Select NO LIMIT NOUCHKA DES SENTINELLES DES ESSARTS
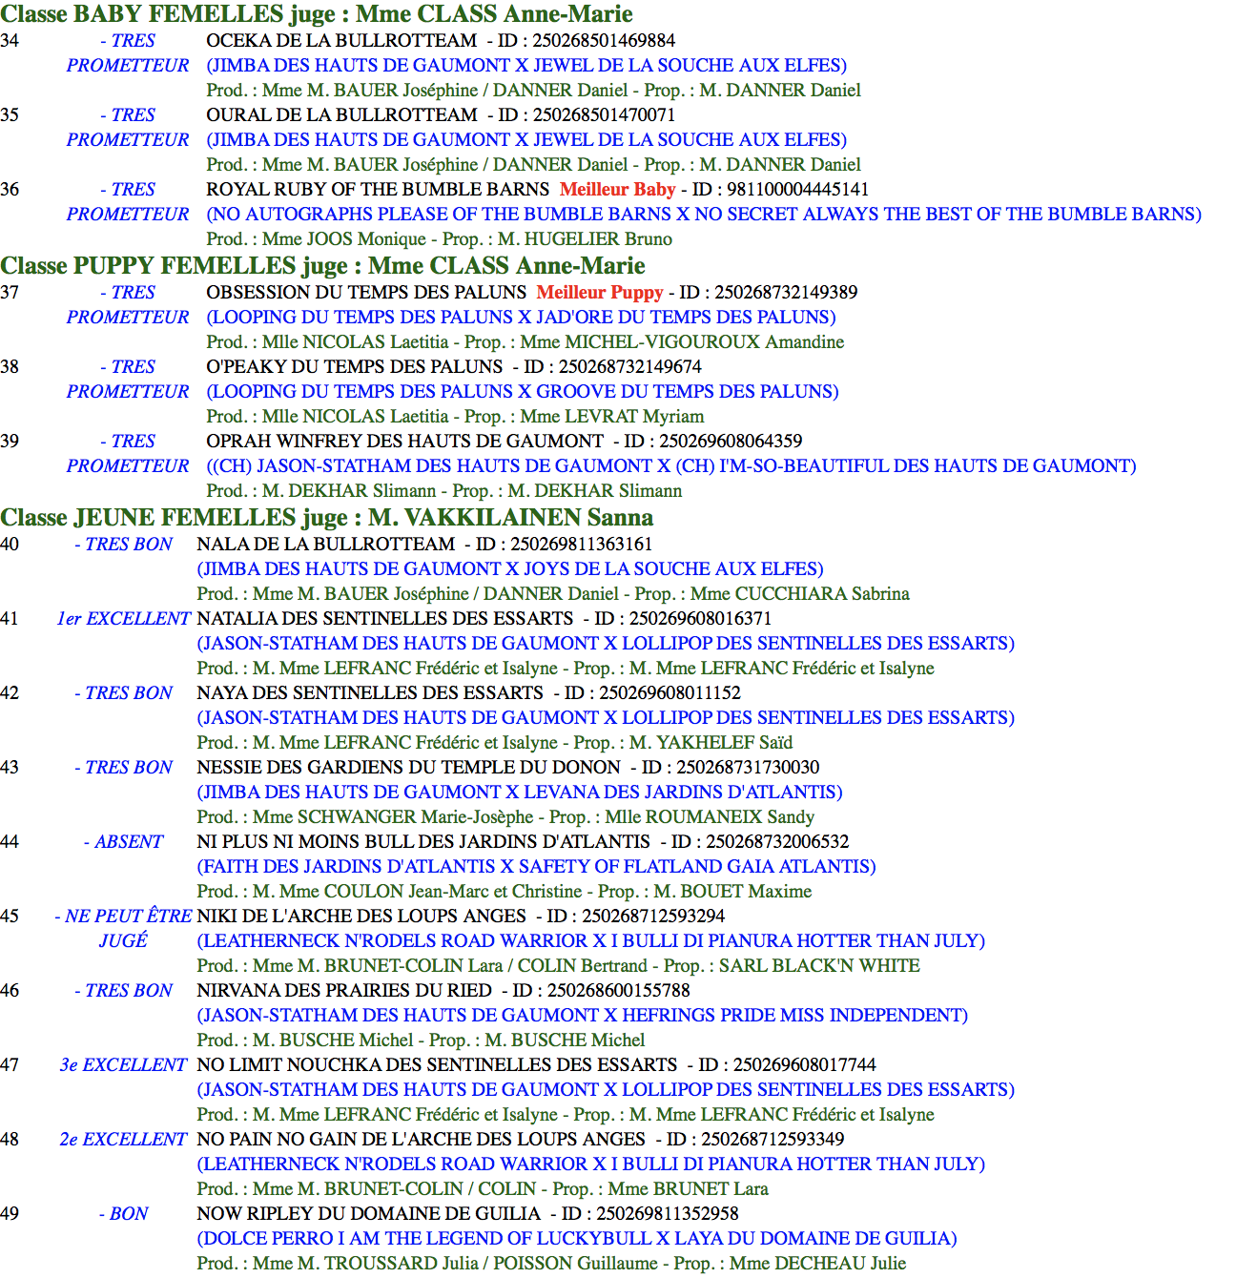Viewport: 1236px width, 1278px height. coord(437,1064)
